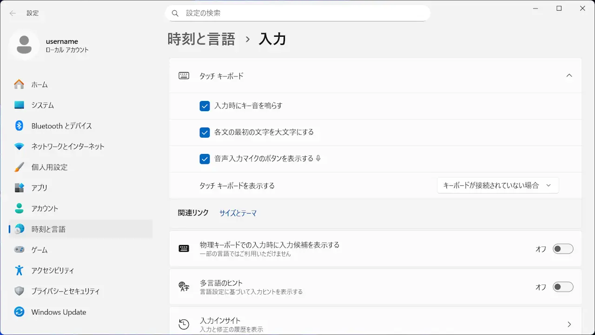Click the Windows Update icon
The height and width of the screenshot is (335, 595).
[x=19, y=312]
